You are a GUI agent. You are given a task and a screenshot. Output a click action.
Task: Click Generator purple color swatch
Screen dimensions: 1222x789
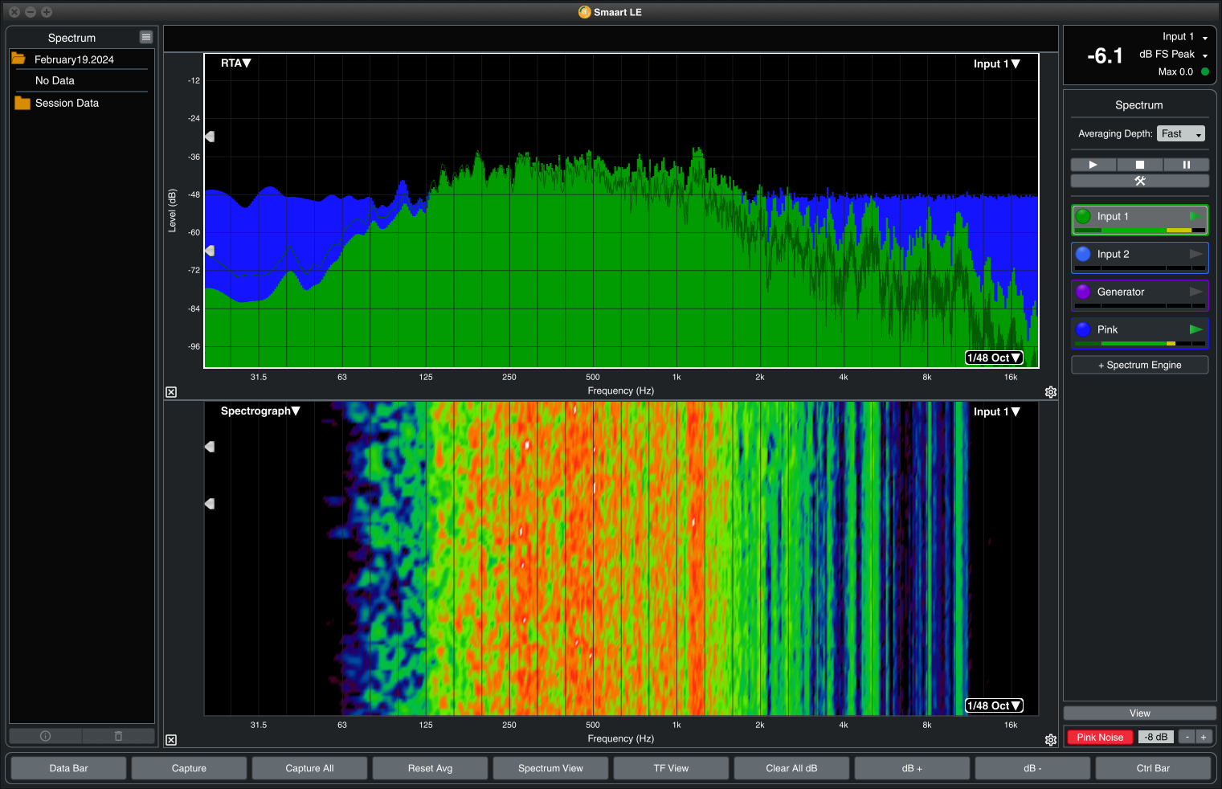[x=1083, y=292]
